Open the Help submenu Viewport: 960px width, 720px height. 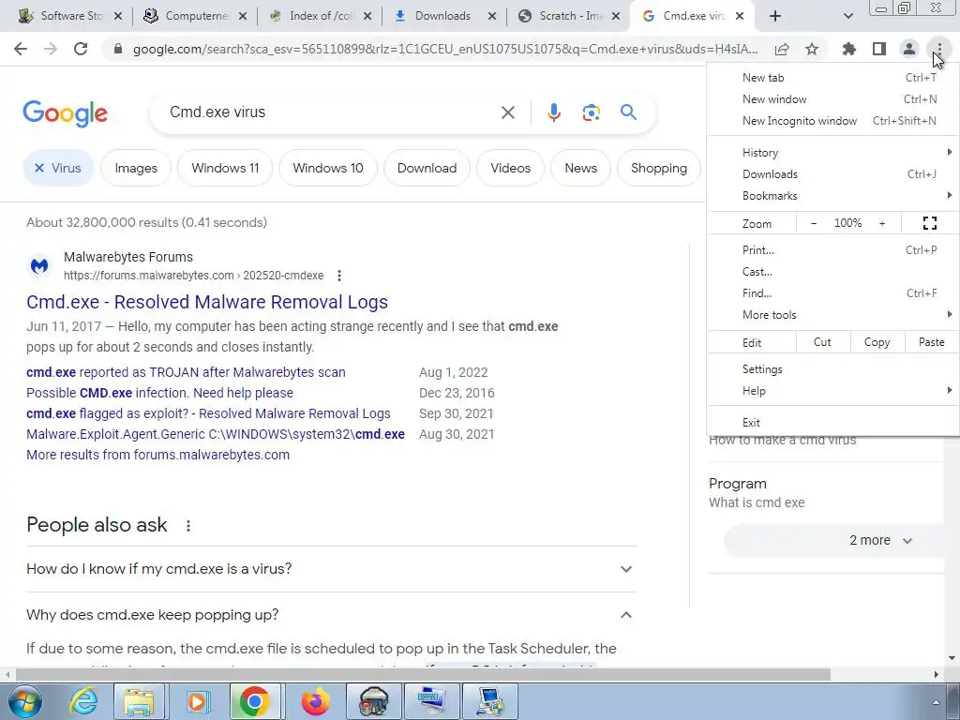pos(833,391)
